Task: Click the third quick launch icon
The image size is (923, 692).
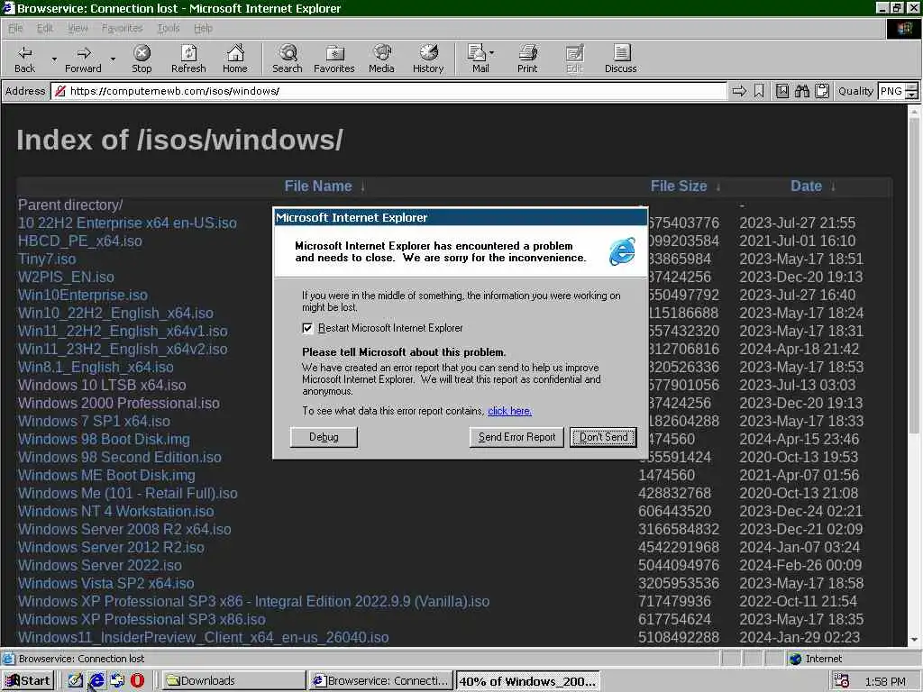Action: coord(117,680)
